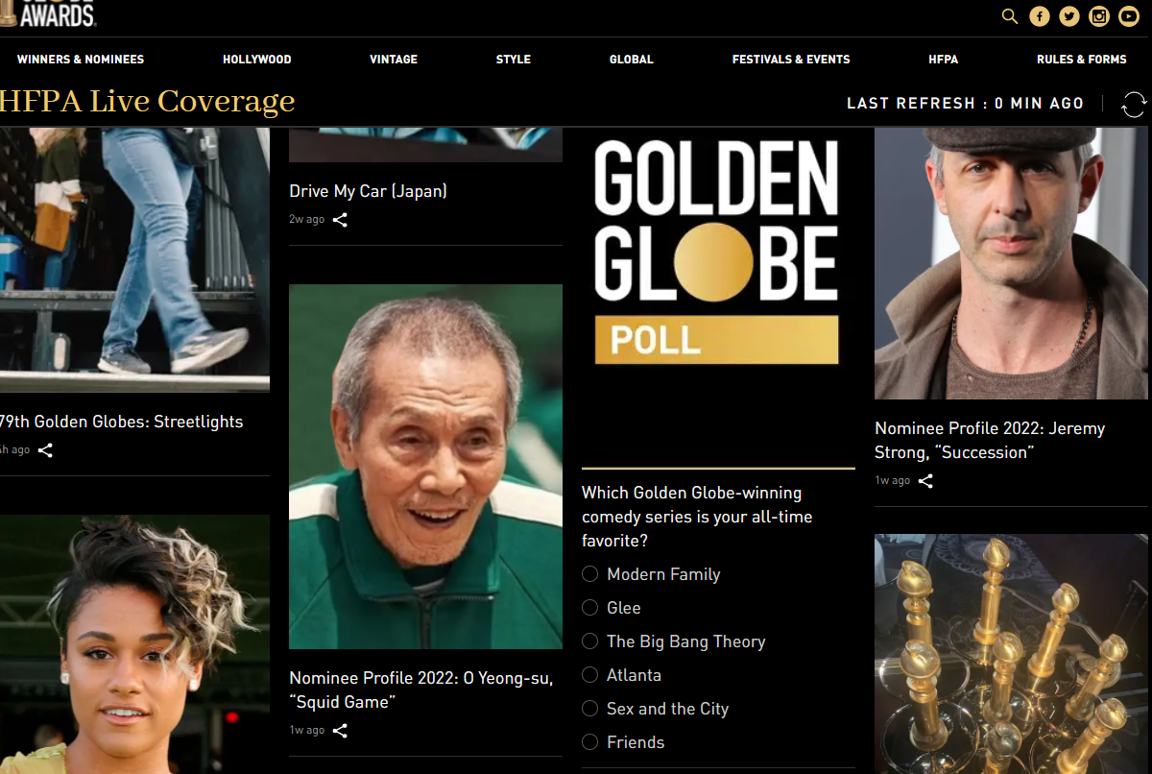Open the Rules & Forms menu

pyautogui.click(x=1082, y=60)
